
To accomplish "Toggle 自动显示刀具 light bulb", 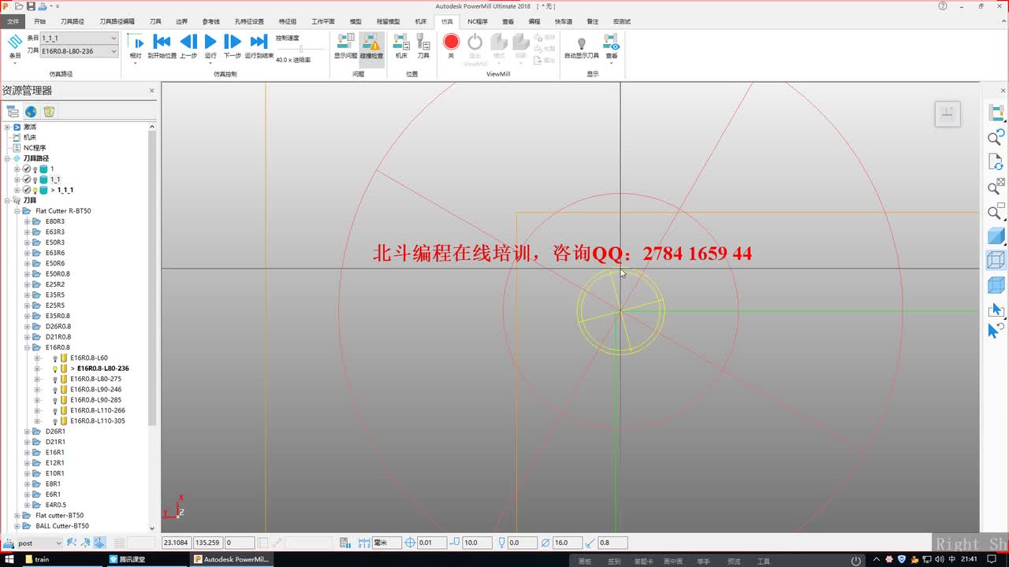I will [x=582, y=46].
